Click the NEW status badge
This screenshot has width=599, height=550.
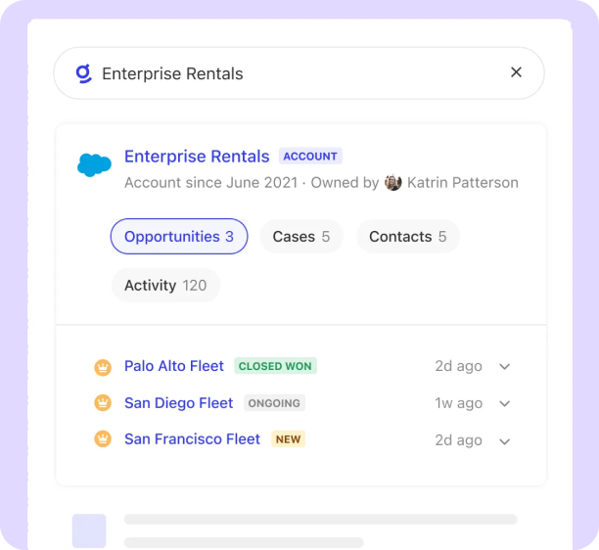pyautogui.click(x=289, y=439)
